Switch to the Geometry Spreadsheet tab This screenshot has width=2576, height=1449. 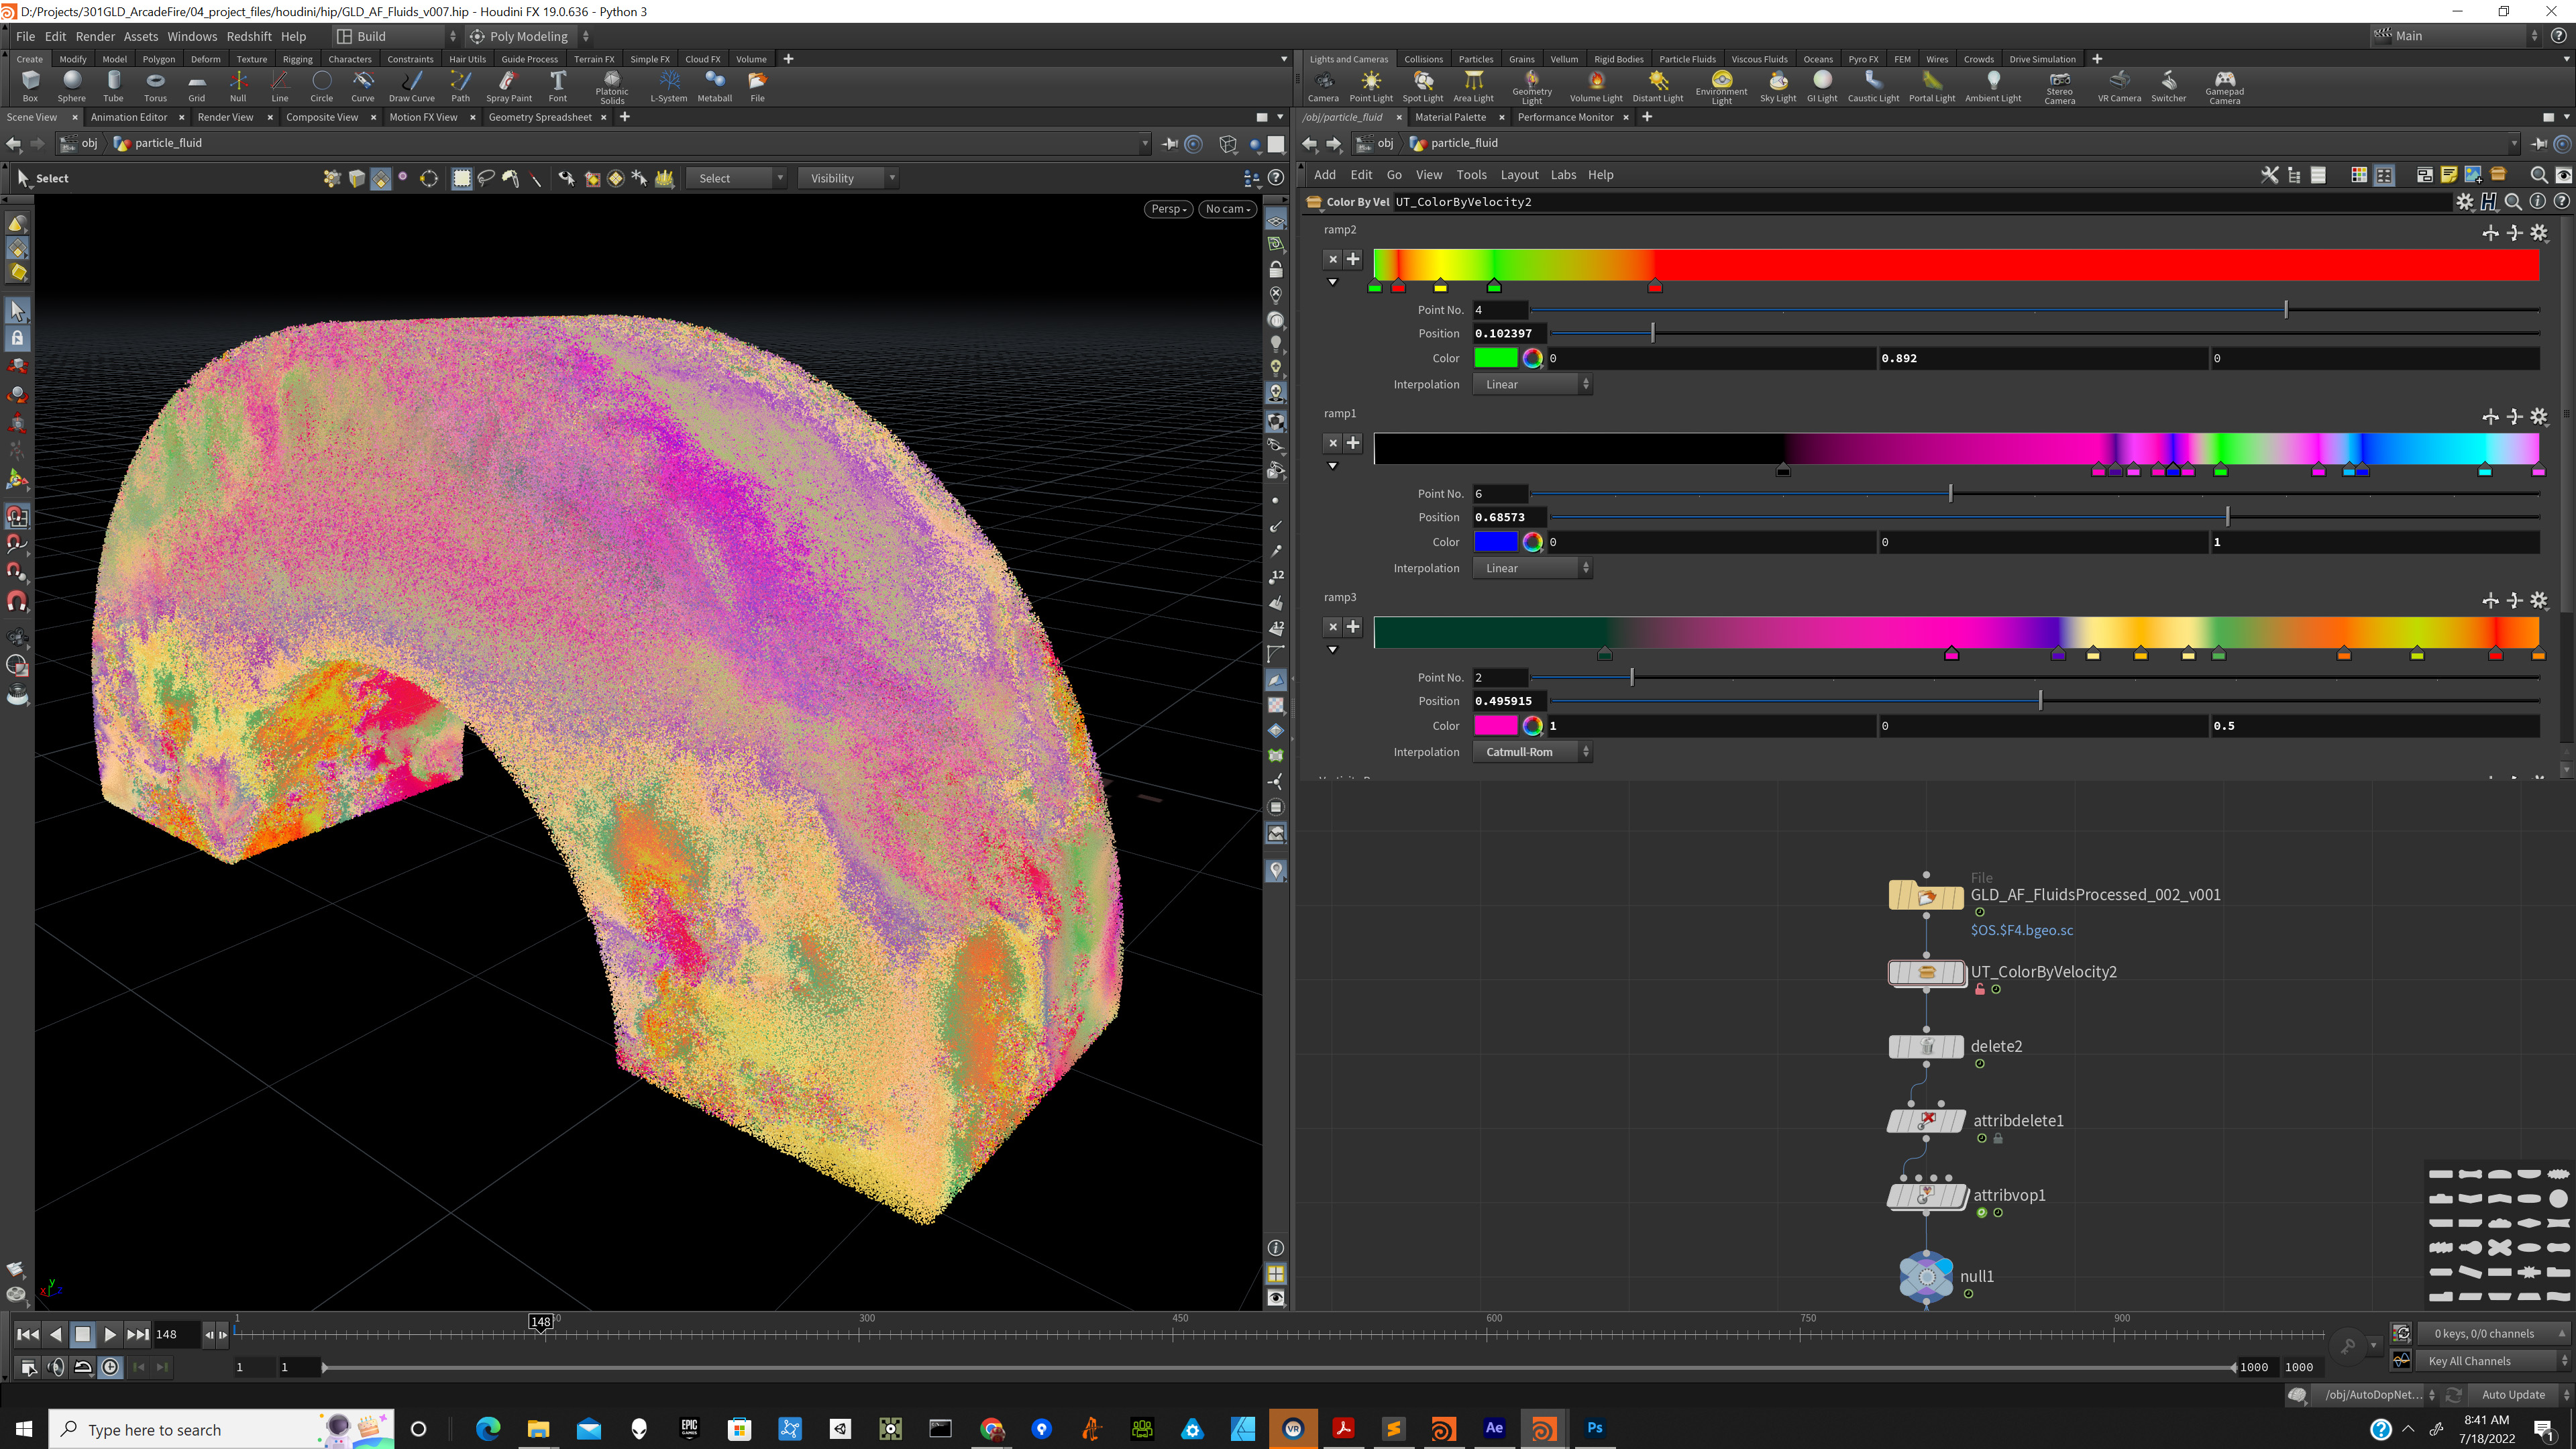[x=540, y=117]
